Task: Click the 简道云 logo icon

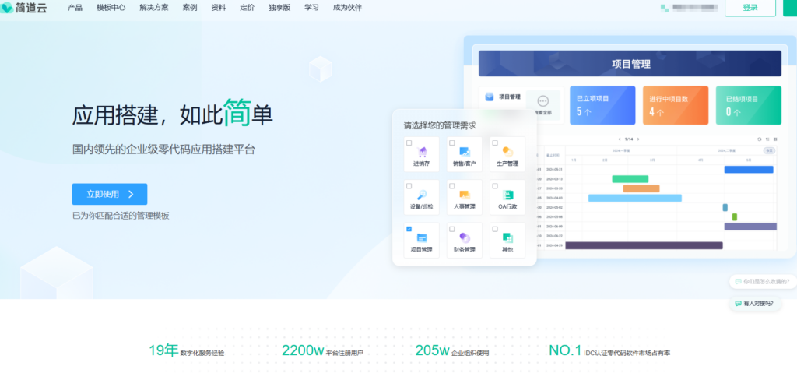Action: pyautogui.click(x=7, y=8)
